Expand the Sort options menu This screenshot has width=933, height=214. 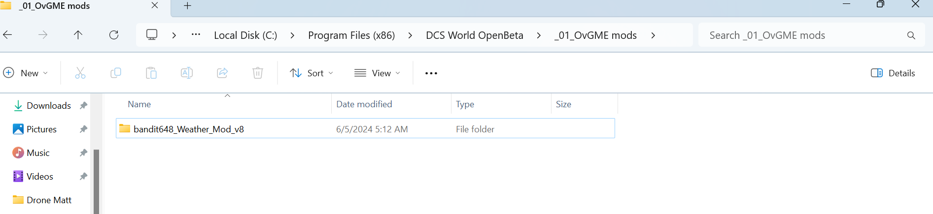click(311, 73)
